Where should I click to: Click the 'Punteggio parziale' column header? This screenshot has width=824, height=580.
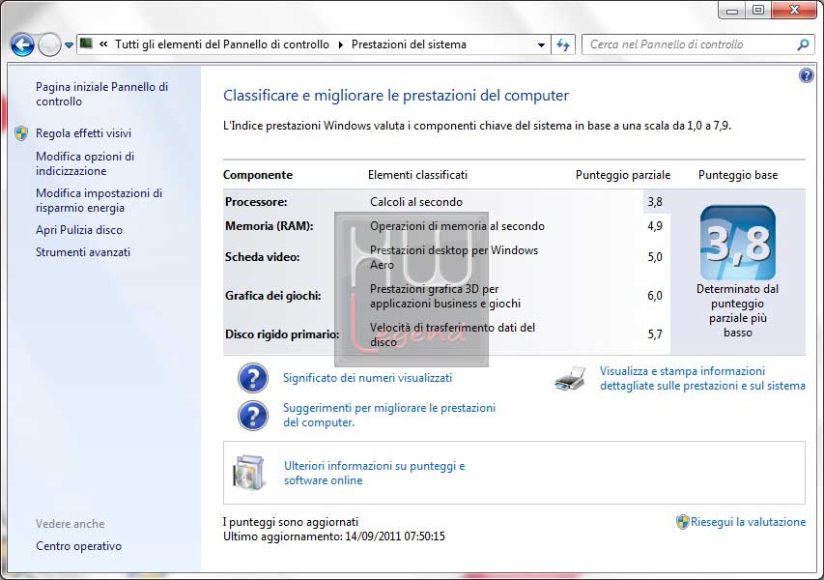[623, 175]
